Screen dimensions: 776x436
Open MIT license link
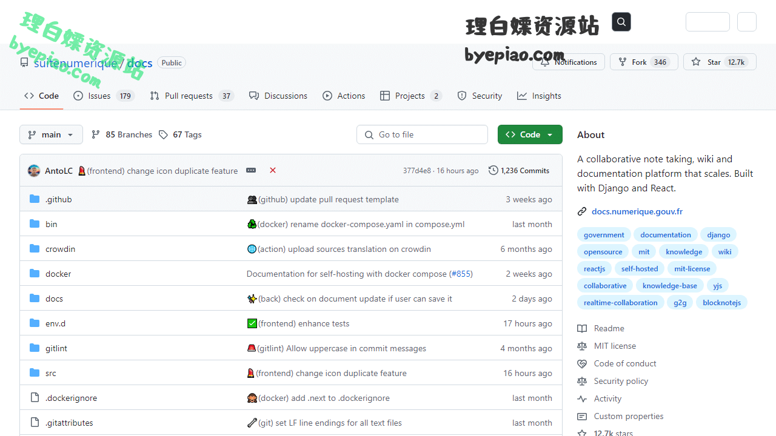607,346
